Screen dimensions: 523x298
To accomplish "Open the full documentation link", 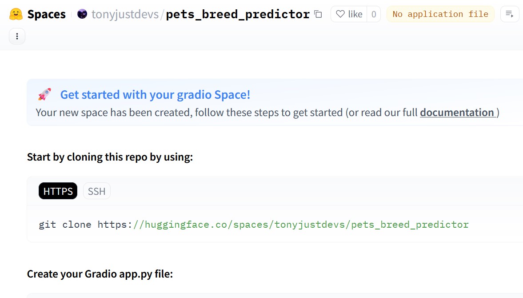I will click(x=457, y=113).
